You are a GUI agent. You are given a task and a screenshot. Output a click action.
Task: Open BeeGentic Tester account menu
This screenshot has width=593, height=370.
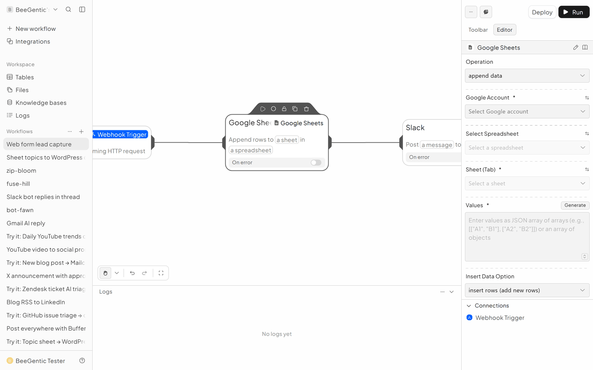36,361
